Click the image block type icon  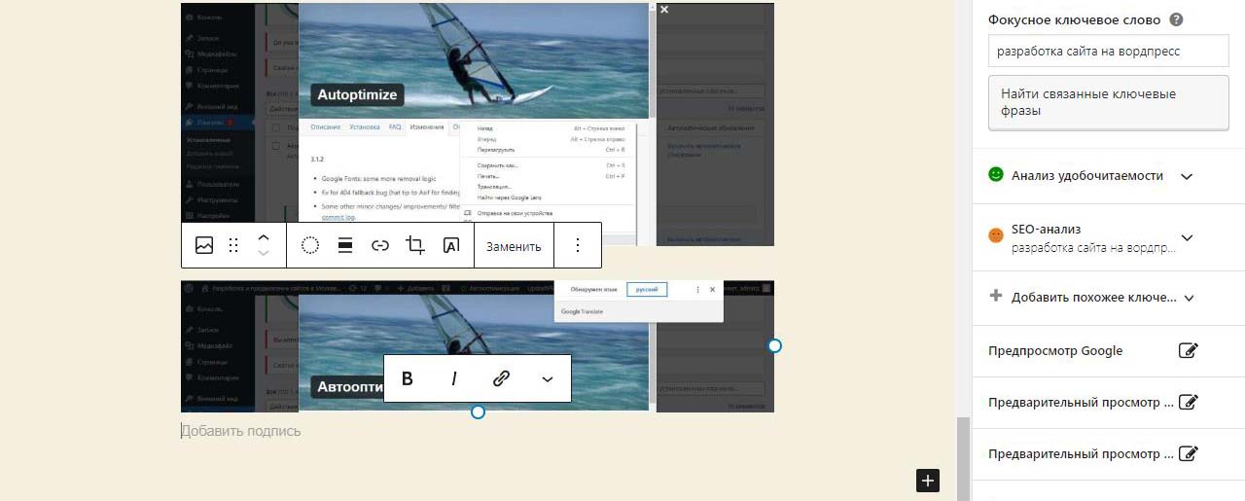point(204,246)
